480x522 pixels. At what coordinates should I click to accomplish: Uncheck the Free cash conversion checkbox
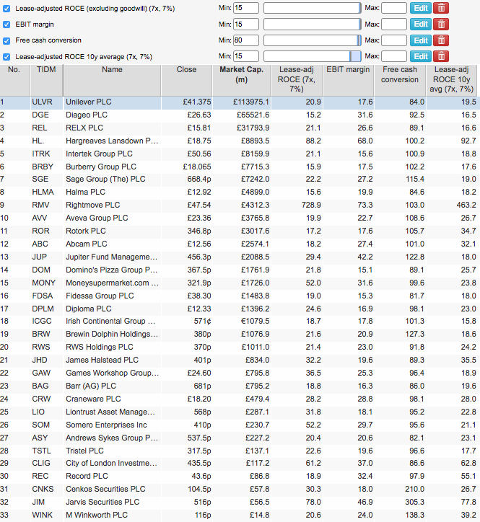click(x=6, y=40)
